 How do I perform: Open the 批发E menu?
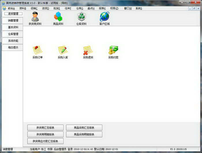tap(57, 8)
